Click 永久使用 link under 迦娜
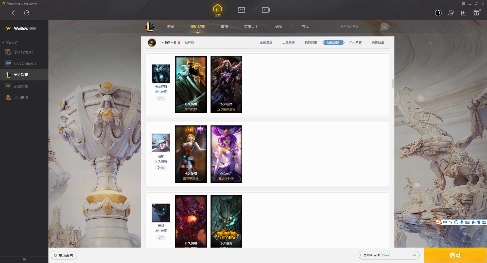Screen dimensions: 487x263 coord(161,161)
